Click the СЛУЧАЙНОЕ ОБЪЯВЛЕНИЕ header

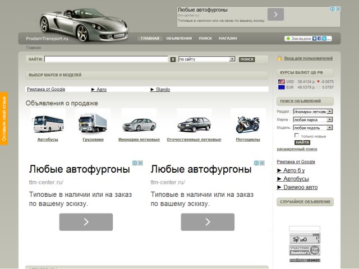pos(305,202)
